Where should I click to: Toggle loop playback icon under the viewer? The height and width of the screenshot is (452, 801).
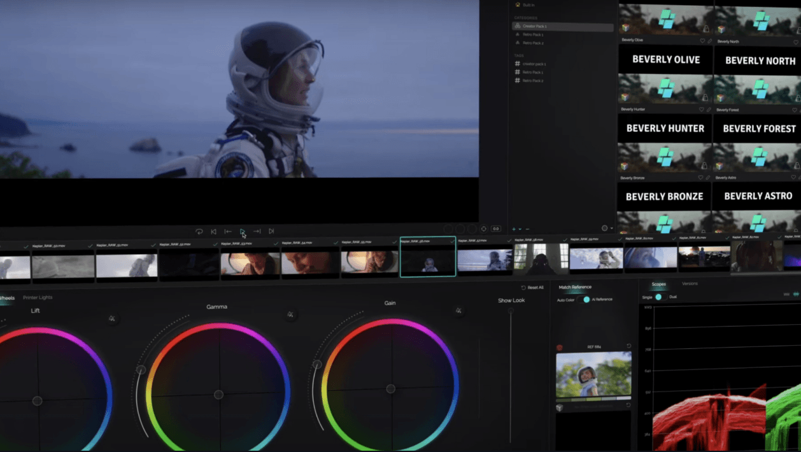199,232
